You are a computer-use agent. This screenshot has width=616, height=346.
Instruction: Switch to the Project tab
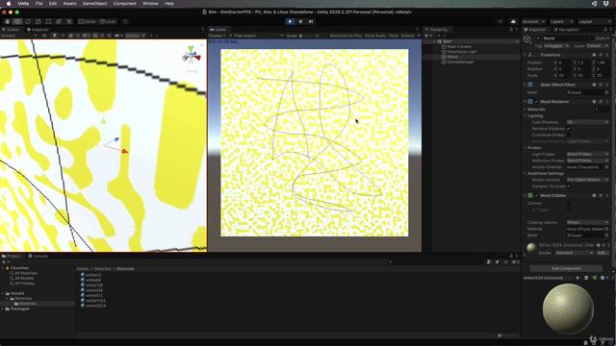click(x=11, y=257)
